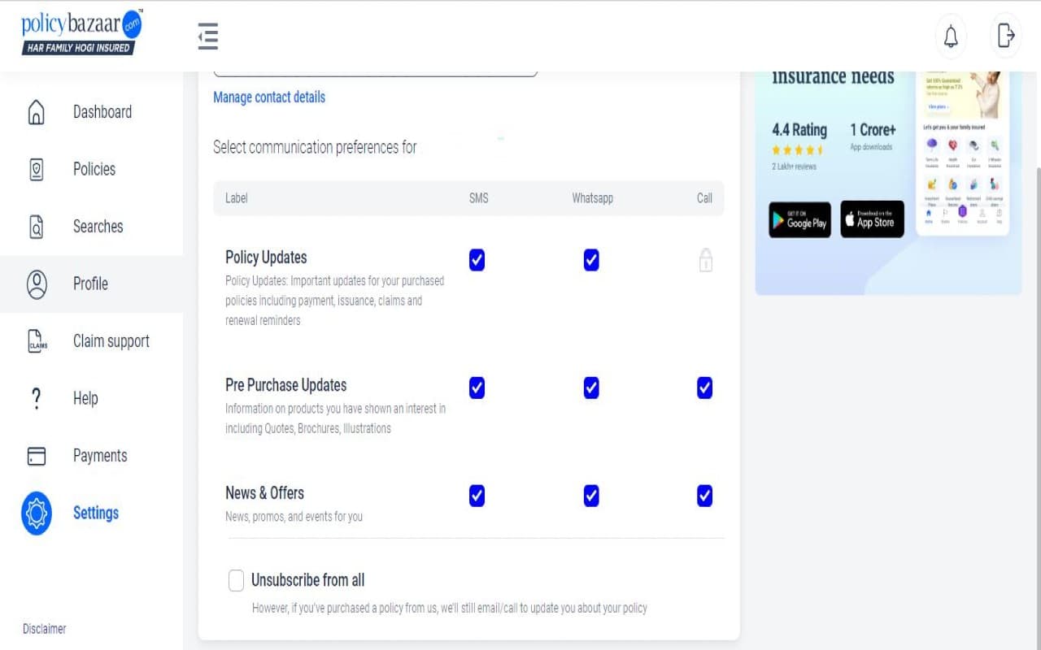Click the App Store download button
Viewport: 1041px width, 650px height.
pyautogui.click(x=873, y=219)
